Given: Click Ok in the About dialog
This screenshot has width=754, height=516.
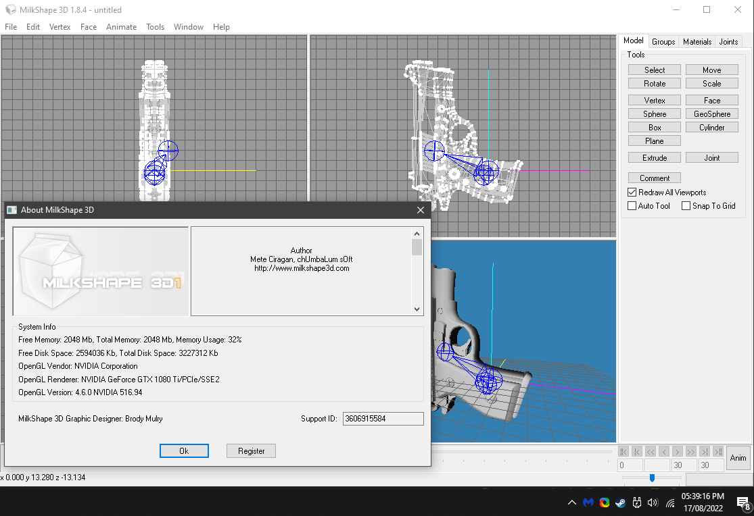Looking at the screenshot, I should tap(184, 450).
